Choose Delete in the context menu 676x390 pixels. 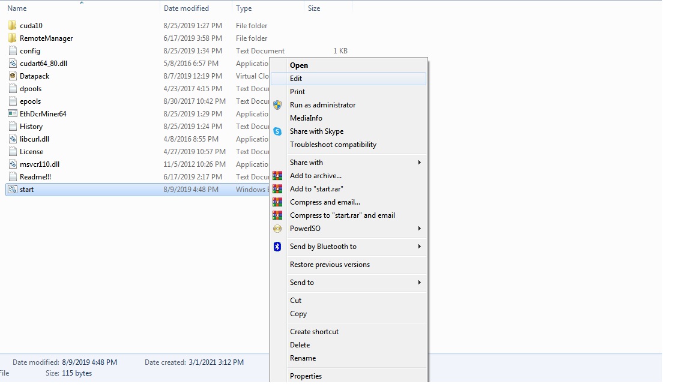click(348, 345)
